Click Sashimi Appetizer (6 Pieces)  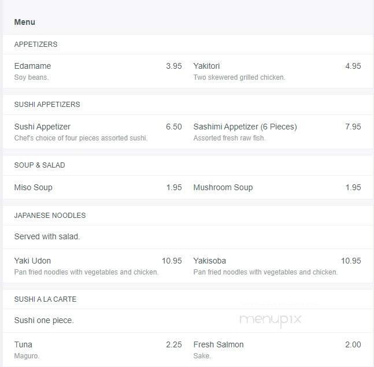[x=245, y=127]
